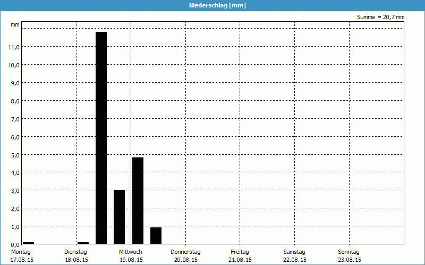Click the 6,0 value on y-axis
The width and height of the screenshot is (425, 265).
click(x=14, y=137)
